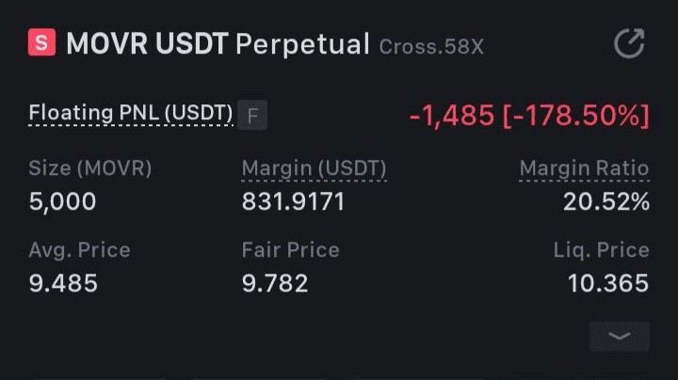Select the 5,000 position size value
678x380 pixels.
point(63,201)
